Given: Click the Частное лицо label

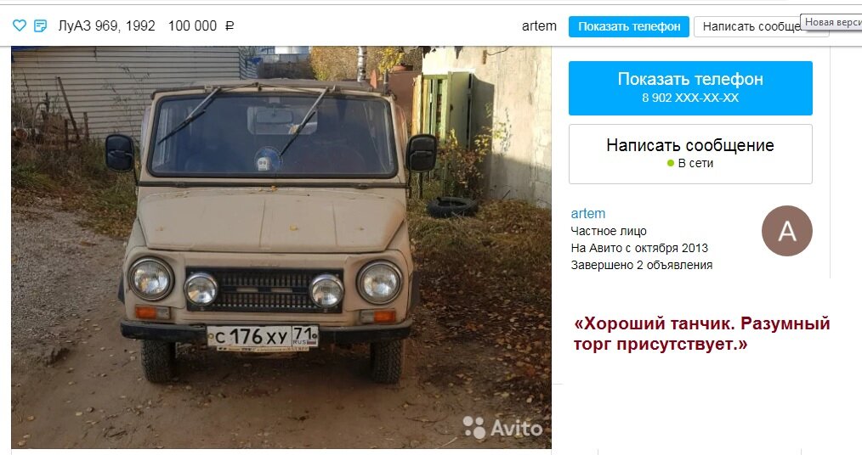Looking at the screenshot, I should [x=609, y=231].
